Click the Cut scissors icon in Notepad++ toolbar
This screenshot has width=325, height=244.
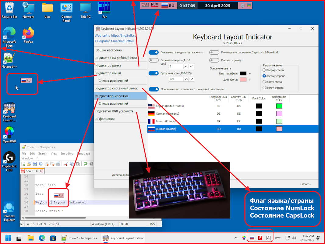(x=66, y=164)
